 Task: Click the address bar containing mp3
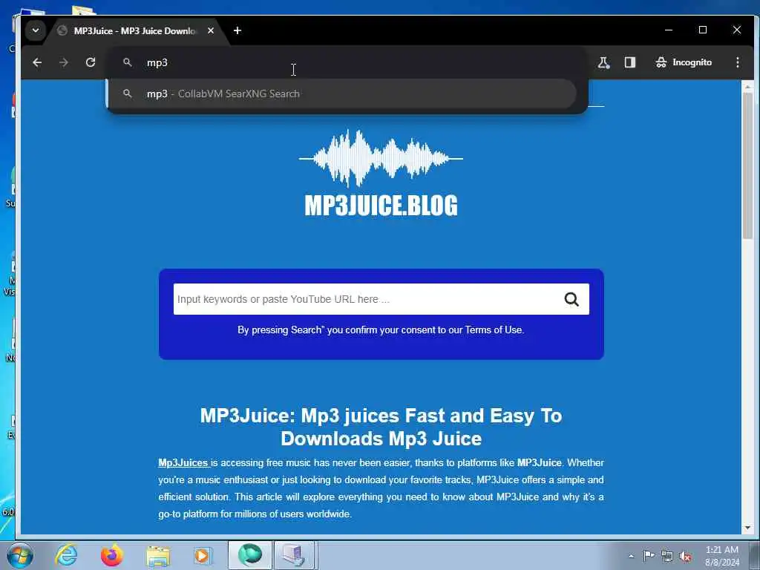pyautogui.click(x=347, y=62)
